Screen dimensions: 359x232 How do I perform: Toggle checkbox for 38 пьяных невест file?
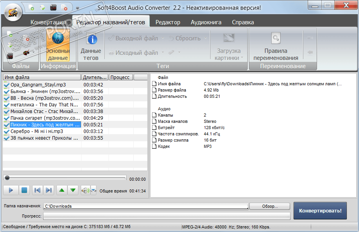6,138
